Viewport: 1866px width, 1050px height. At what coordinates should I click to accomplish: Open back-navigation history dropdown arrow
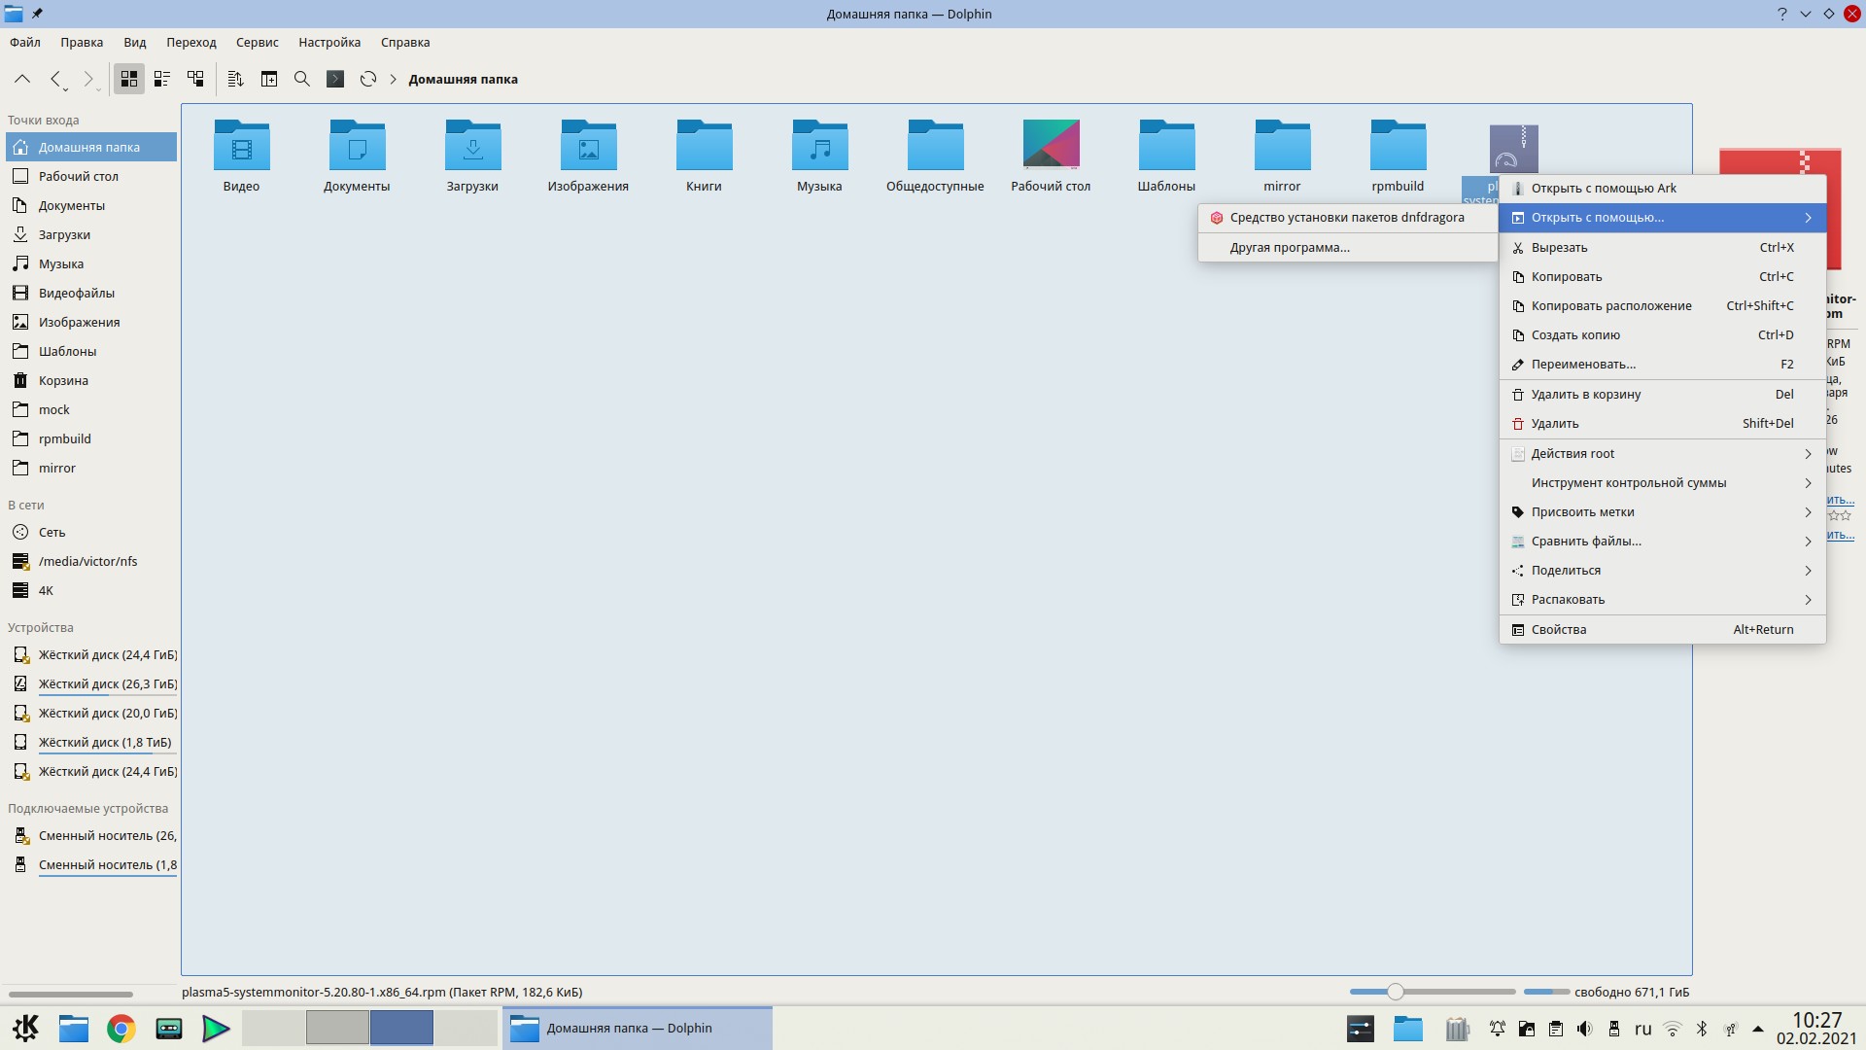coord(65,88)
